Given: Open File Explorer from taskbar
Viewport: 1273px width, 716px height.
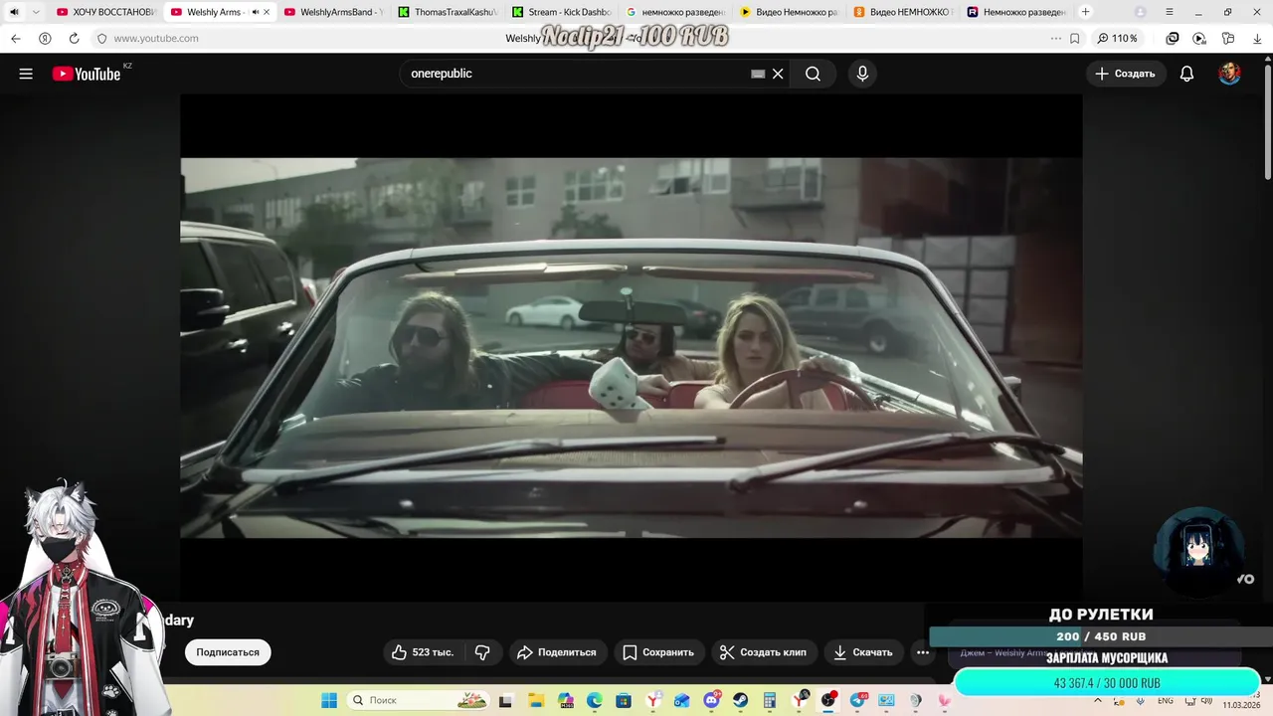Looking at the screenshot, I should click(536, 700).
